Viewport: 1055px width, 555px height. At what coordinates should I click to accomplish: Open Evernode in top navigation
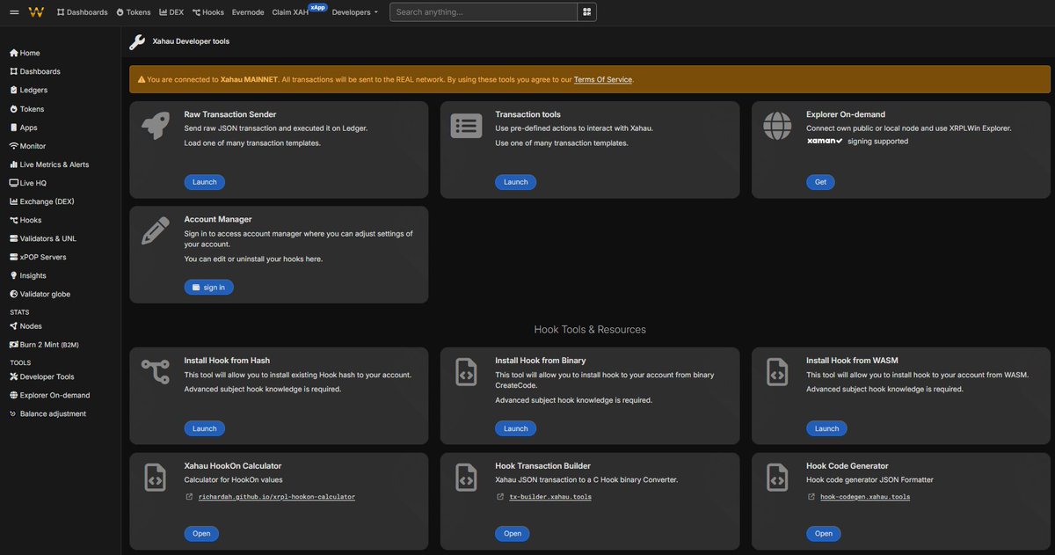(248, 12)
